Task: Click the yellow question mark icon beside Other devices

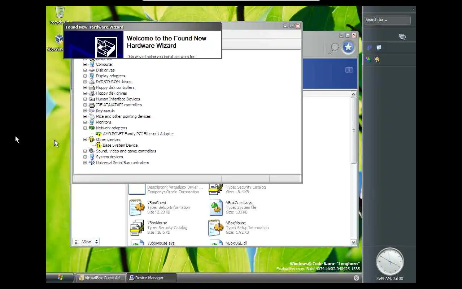Action: [x=92, y=139]
